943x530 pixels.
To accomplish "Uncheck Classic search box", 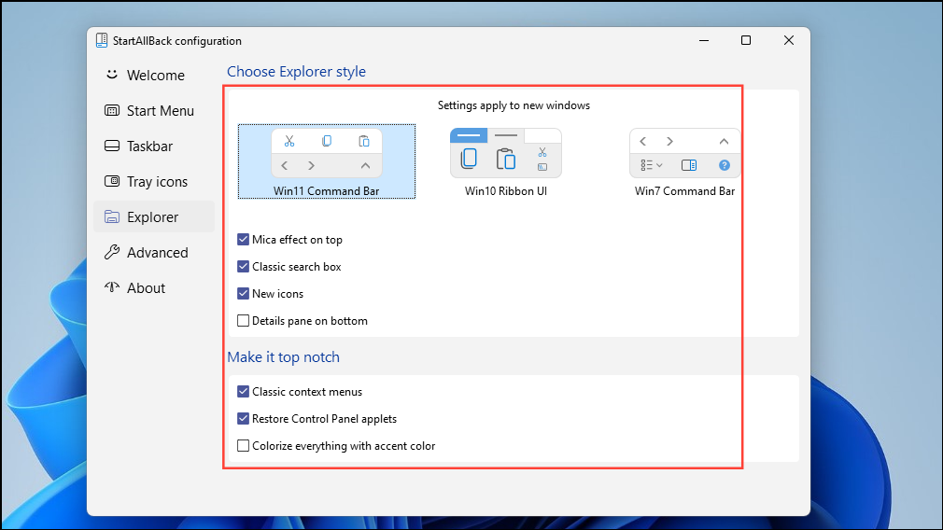I will 243,266.
